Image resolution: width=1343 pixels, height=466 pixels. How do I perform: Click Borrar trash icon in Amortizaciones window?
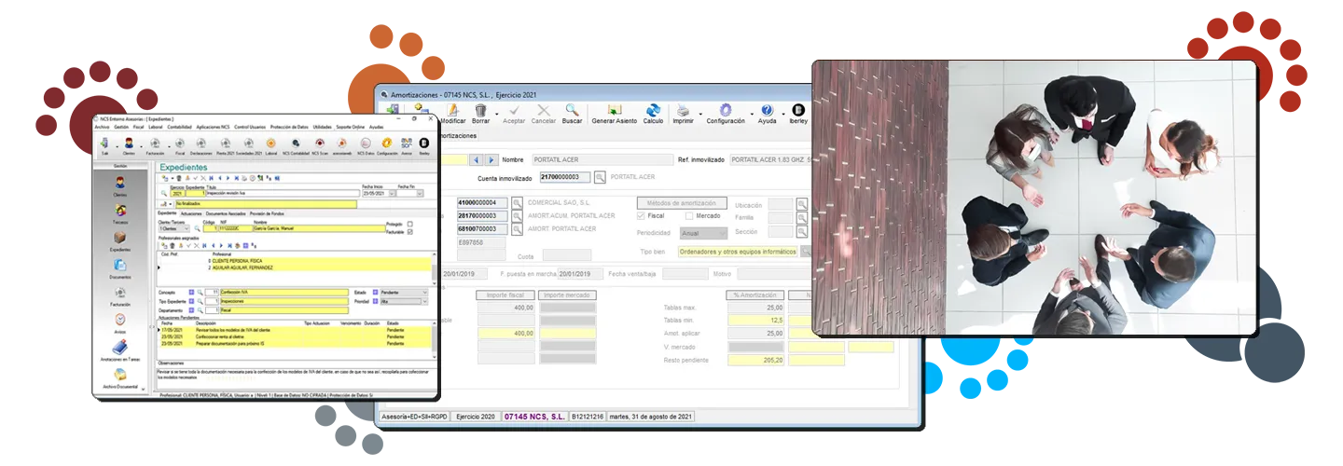(x=480, y=110)
